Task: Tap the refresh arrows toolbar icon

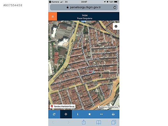Action: pos(54,114)
